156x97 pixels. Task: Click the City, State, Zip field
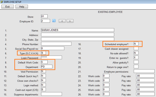pos(77,39)
